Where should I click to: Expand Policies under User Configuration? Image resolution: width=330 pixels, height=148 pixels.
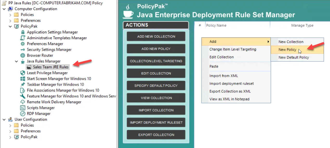point(10,125)
